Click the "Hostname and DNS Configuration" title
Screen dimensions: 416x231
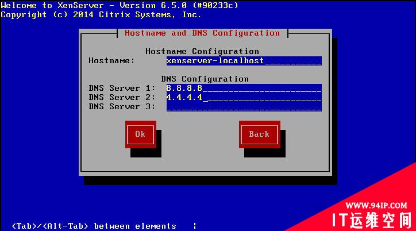pos(202,33)
